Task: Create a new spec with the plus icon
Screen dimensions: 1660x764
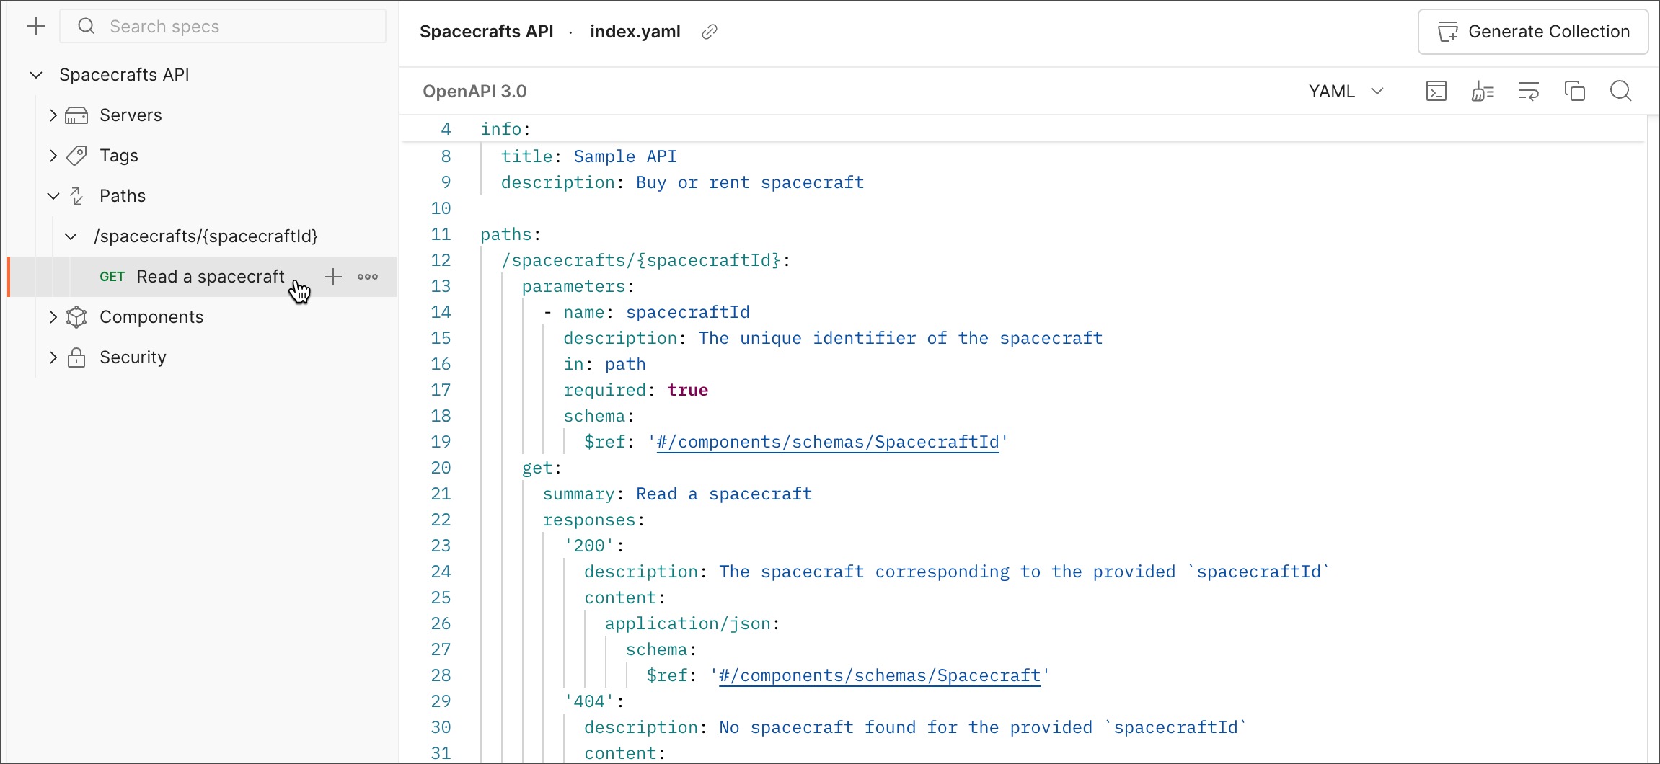Action: [x=36, y=26]
